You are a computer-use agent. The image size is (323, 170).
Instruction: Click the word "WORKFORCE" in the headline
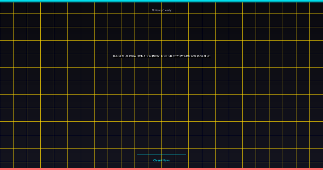[189, 56]
